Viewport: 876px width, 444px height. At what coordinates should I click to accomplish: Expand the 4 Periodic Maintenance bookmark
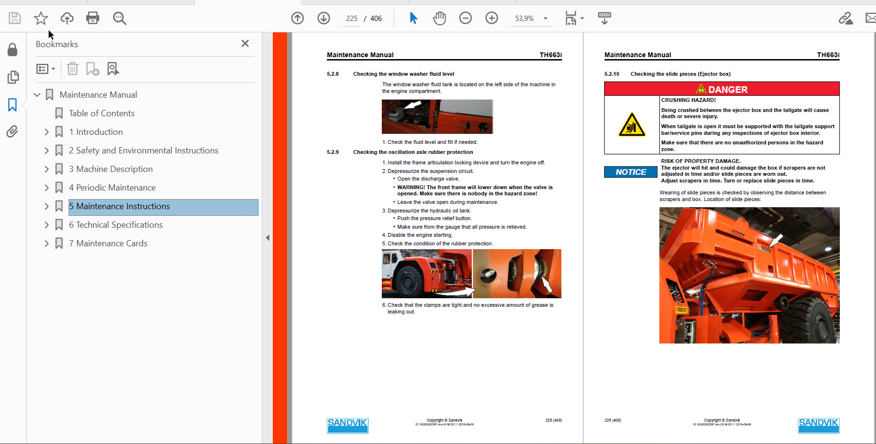click(47, 188)
